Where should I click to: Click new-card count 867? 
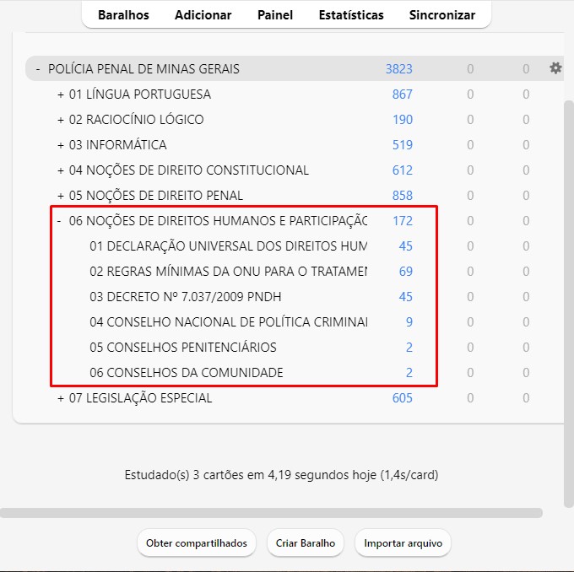coord(403,94)
